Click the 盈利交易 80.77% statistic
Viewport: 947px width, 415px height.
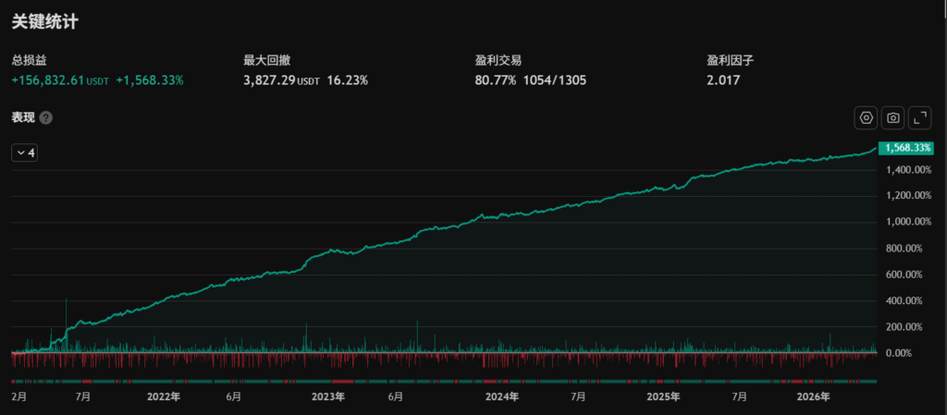point(496,79)
